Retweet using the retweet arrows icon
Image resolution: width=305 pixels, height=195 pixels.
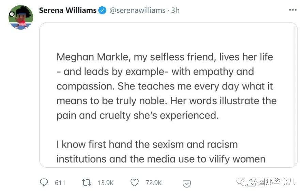86,183
